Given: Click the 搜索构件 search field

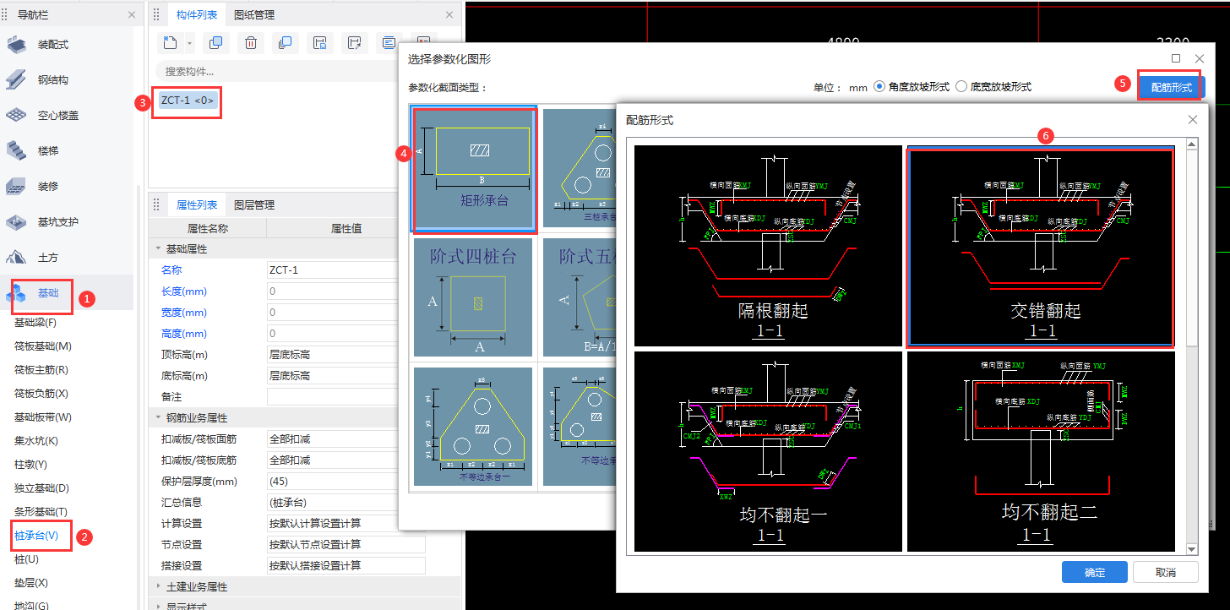Looking at the screenshot, I should [279, 72].
